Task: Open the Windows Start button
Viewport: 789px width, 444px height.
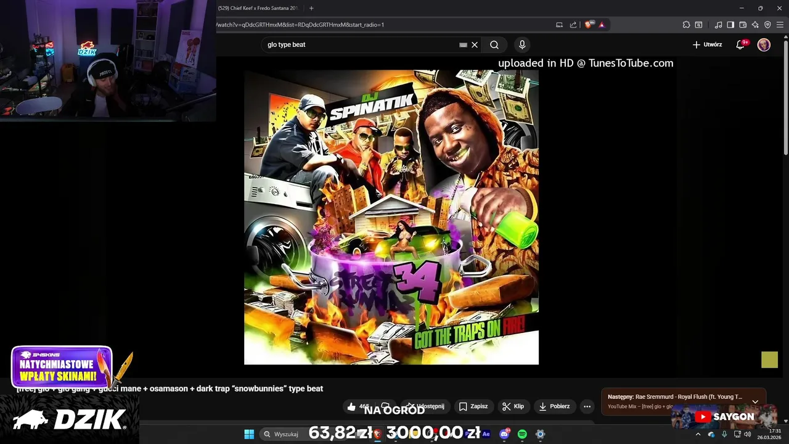Action: coord(249,434)
